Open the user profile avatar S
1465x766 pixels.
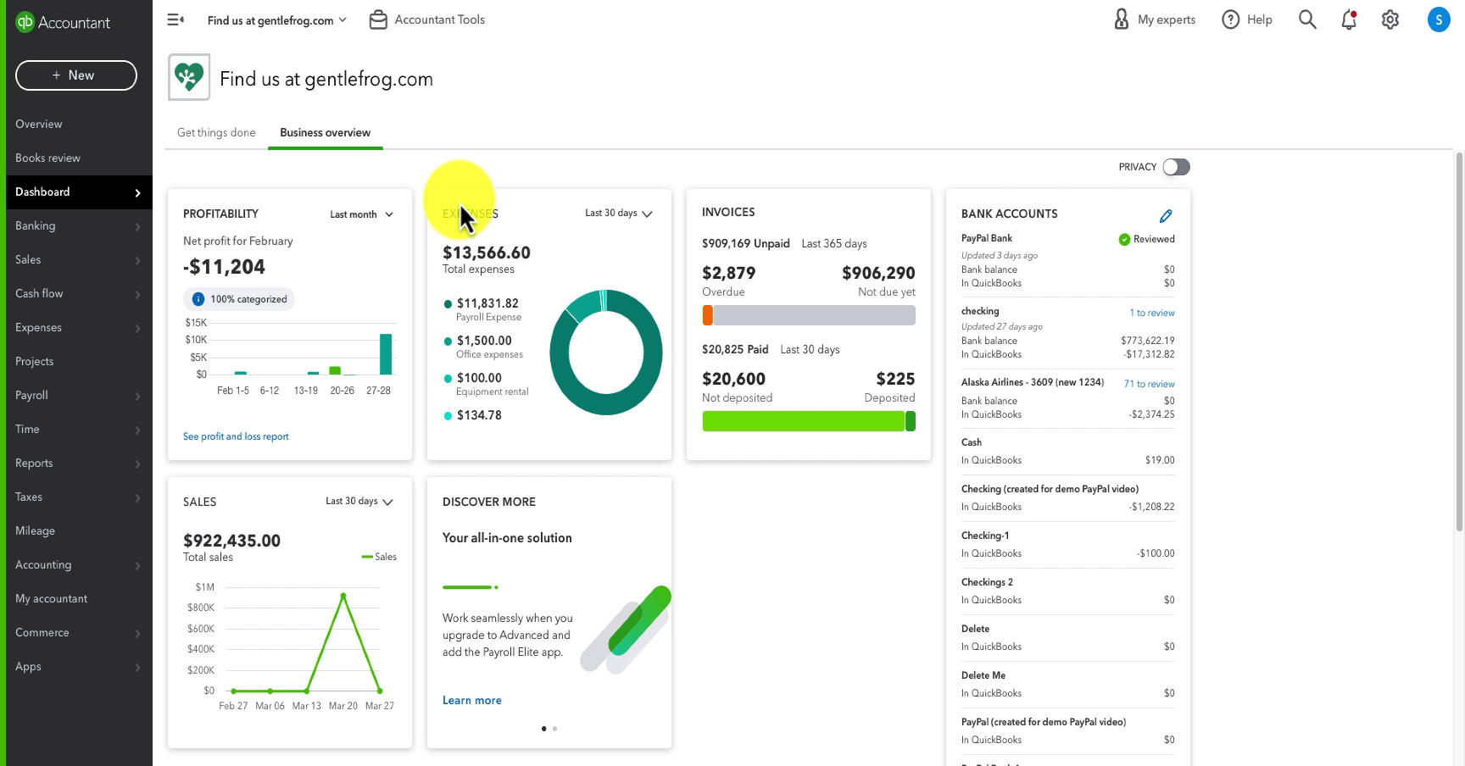coord(1439,19)
